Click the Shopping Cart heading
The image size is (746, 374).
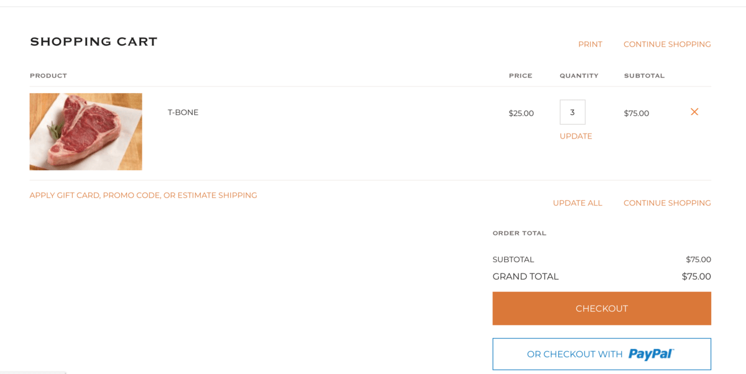pos(94,42)
